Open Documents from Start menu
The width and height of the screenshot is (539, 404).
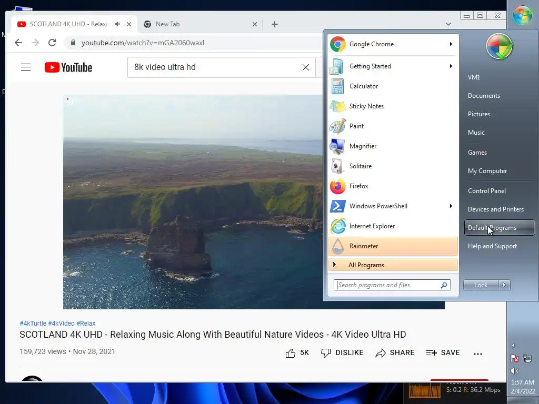tap(484, 96)
